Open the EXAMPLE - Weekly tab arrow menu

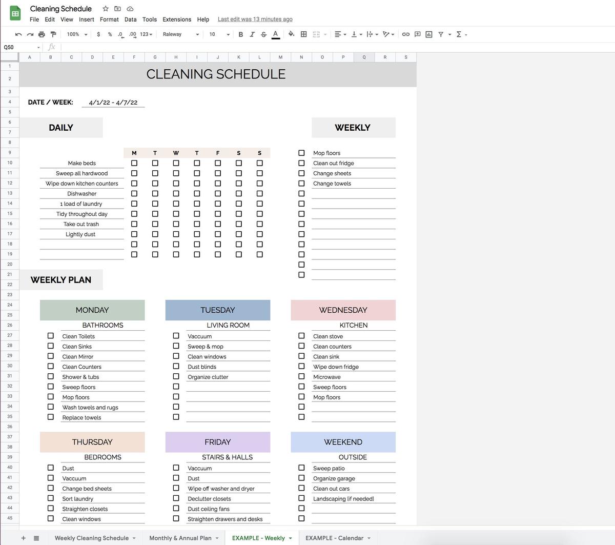pos(291,538)
